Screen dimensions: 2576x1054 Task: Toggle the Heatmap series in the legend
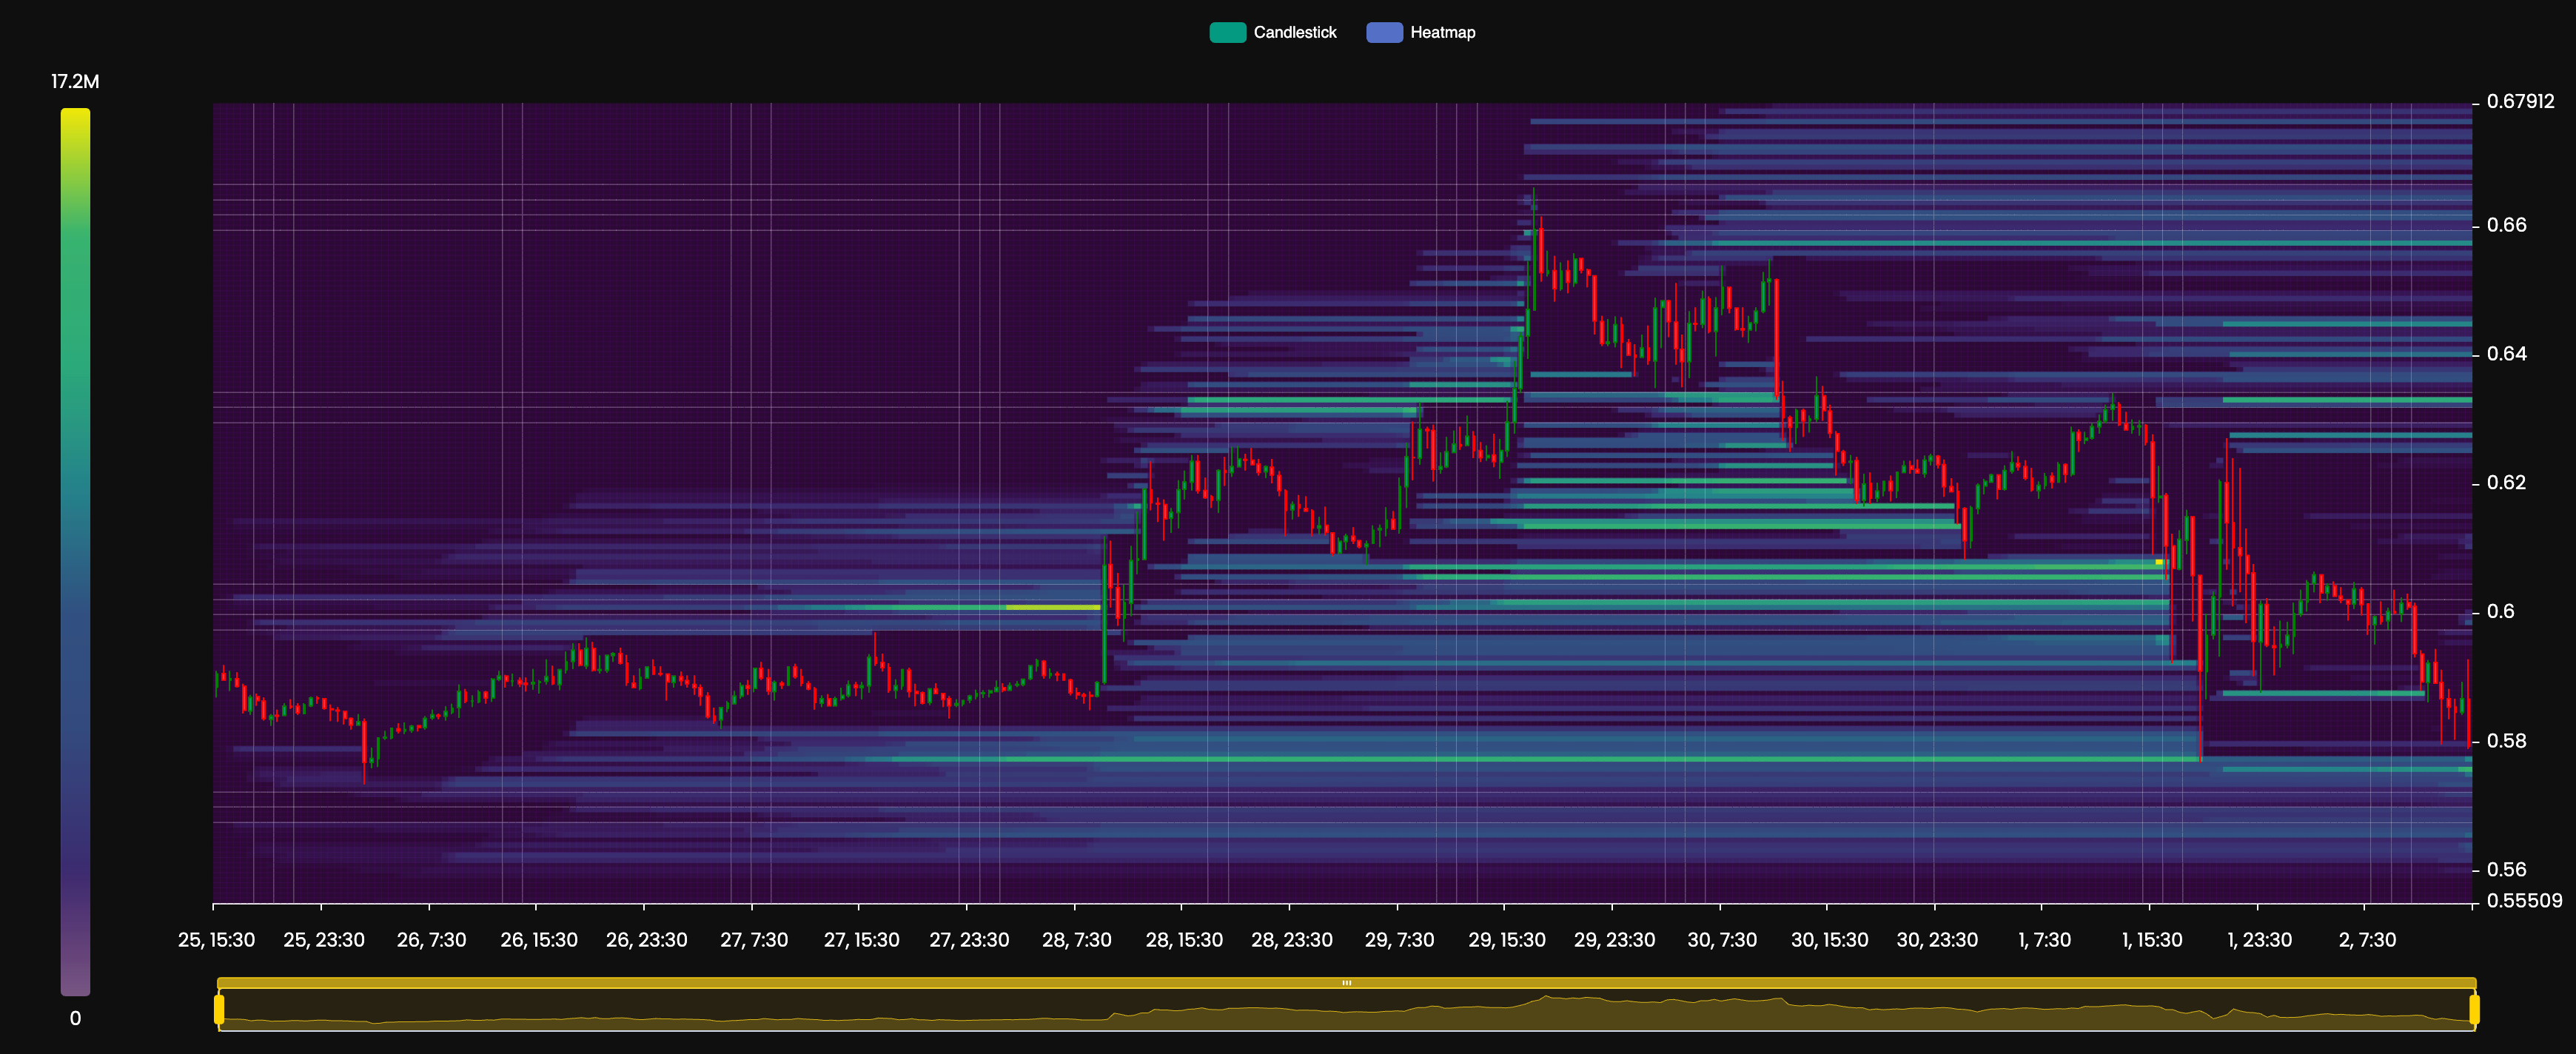1421,32
